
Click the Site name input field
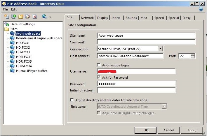[x=146, y=36]
